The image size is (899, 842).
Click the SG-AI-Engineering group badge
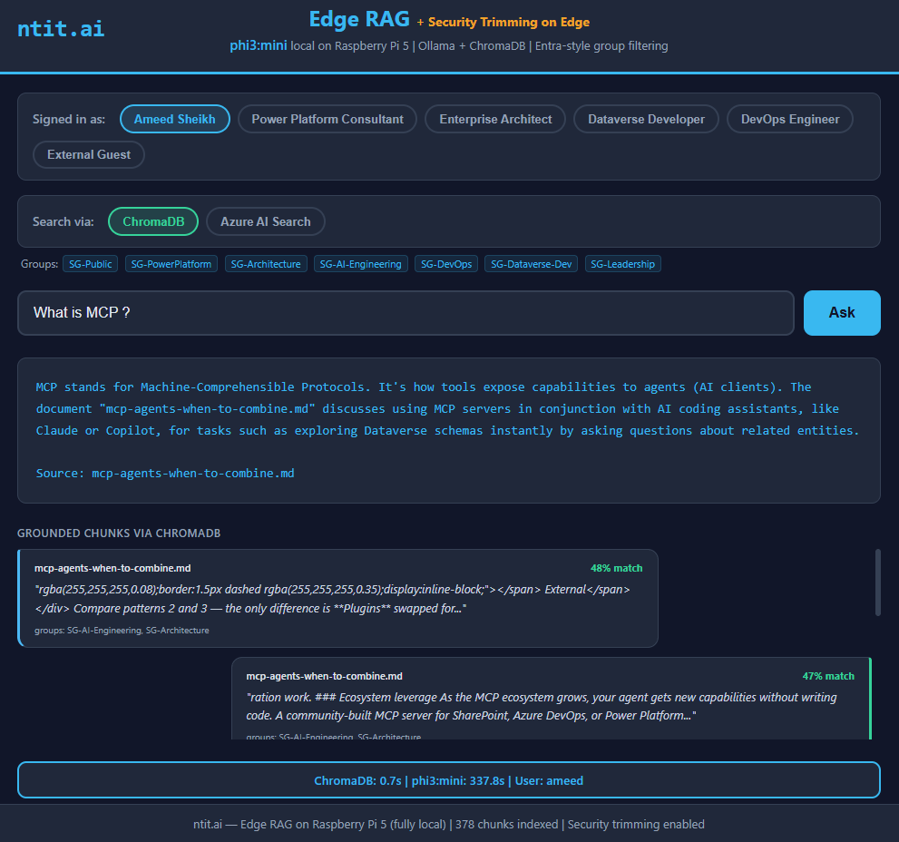click(x=361, y=264)
